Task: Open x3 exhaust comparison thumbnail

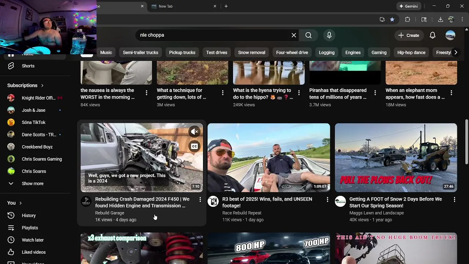Action: click(141, 248)
